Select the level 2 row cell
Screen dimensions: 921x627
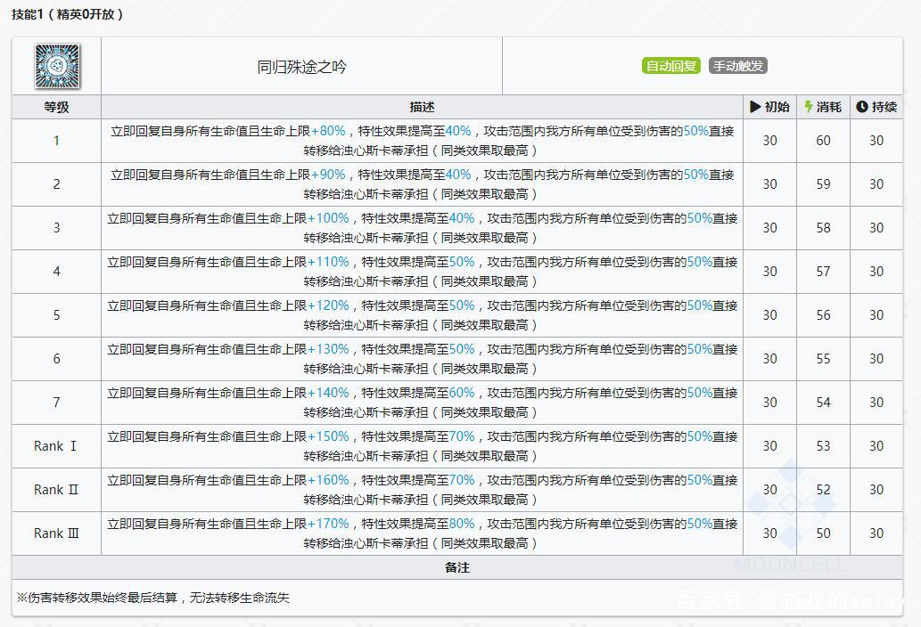pos(56,184)
